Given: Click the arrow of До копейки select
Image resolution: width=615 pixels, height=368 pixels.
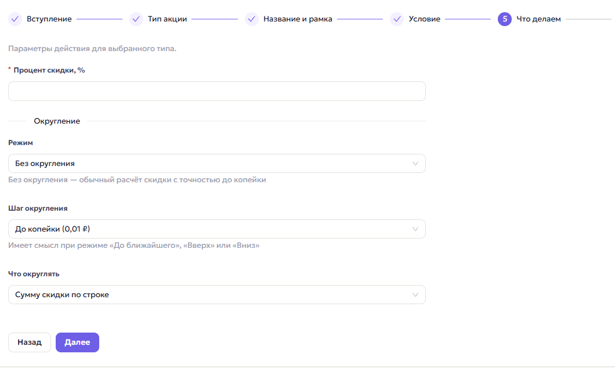Looking at the screenshot, I should click(415, 229).
